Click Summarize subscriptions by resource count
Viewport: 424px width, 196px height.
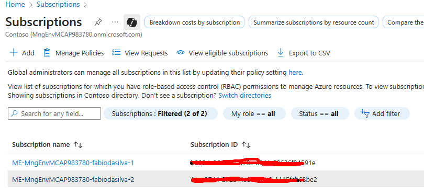click(x=314, y=22)
